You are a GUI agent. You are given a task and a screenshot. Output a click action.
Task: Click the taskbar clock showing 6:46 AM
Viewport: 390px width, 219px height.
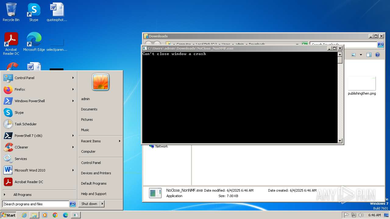tap(374, 215)
